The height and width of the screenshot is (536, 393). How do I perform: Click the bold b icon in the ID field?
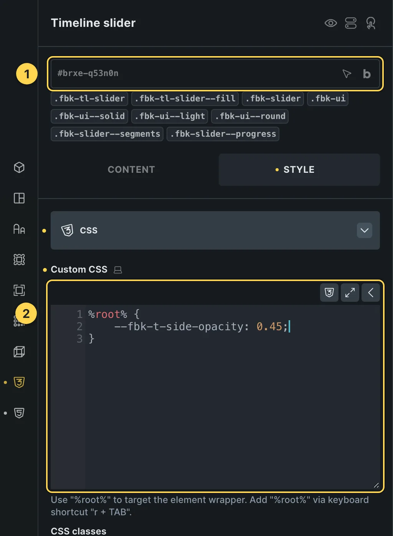(367, 74)
